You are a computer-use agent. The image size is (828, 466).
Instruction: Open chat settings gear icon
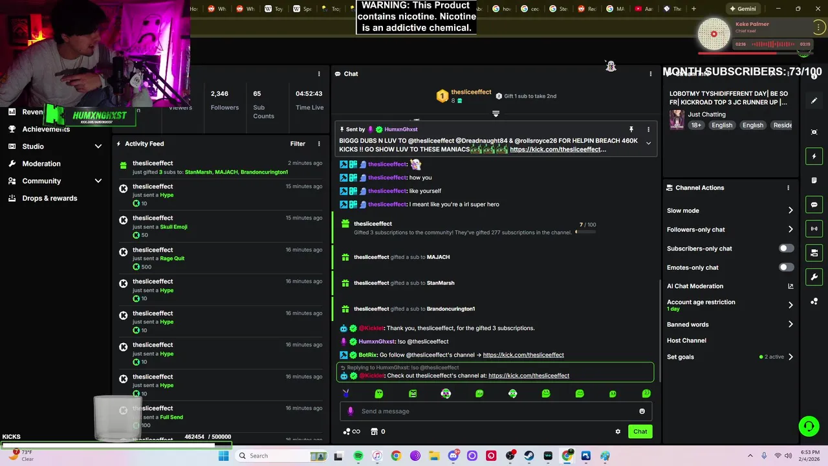[x=618, y=432]
